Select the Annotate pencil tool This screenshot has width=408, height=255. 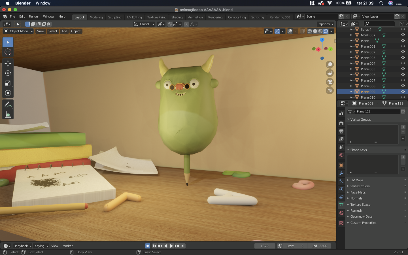pos(8,105)
